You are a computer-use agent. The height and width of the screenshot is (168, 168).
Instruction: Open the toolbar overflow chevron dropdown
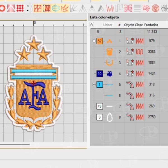click(x=28, y=8)
